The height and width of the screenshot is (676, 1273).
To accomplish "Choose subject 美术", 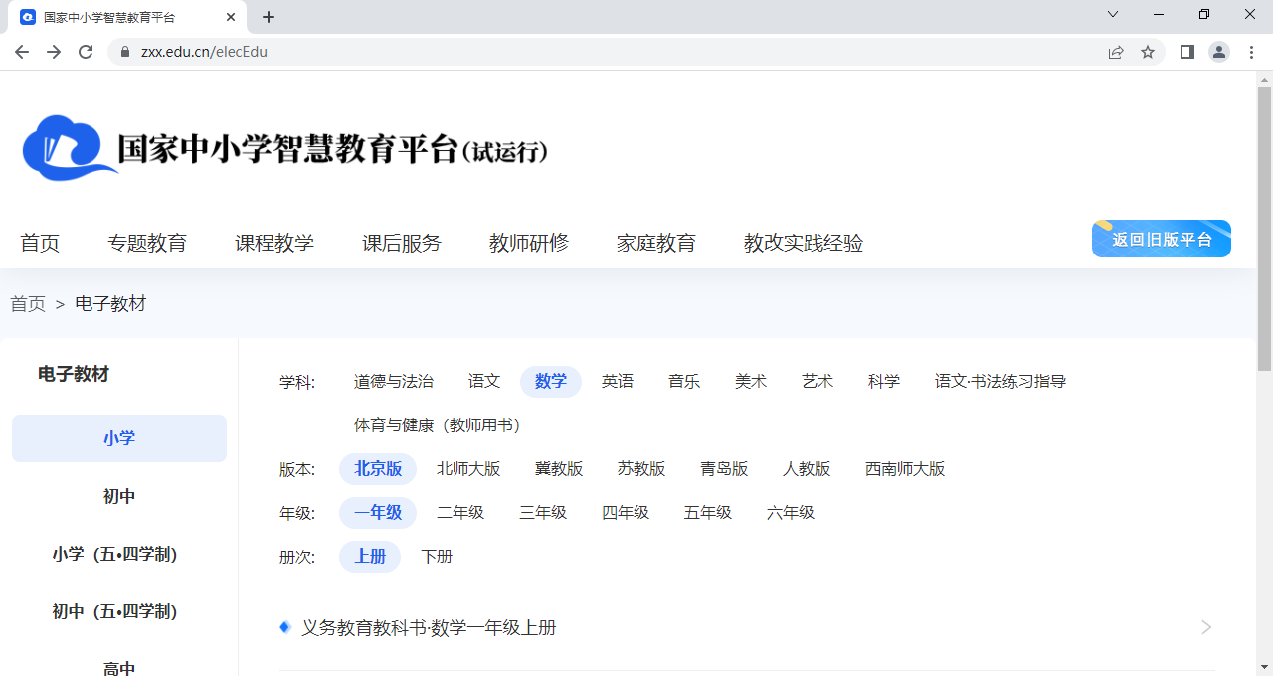I will pyautogui.click(x=751, y=382).
